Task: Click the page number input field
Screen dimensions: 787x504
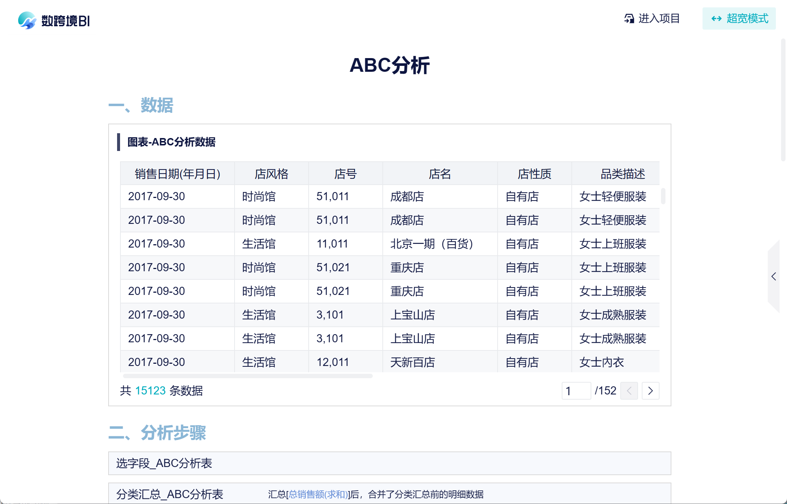Action: [x=576, y=391]
